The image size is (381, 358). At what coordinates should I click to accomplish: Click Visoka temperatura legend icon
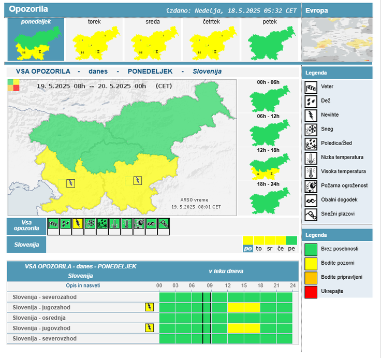click(x=311, y=172)
